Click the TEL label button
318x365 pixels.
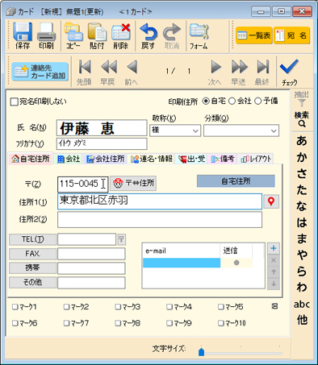(x=33, y=239)
